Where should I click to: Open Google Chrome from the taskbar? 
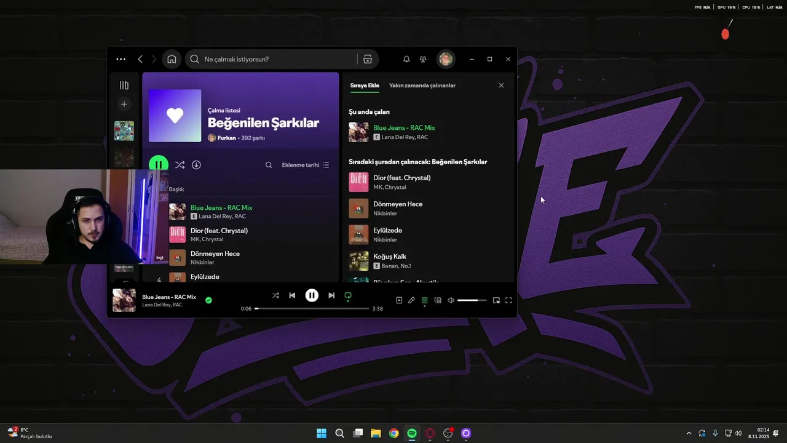[394, 433]
